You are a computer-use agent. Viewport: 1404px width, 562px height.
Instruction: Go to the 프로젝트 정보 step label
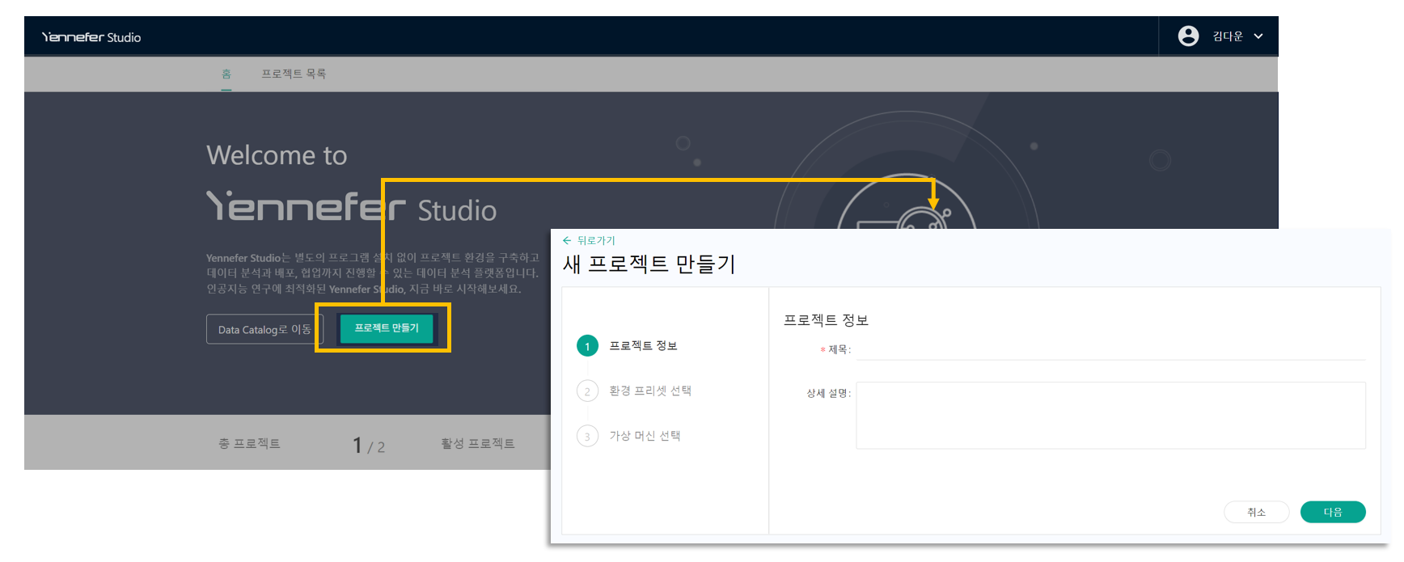[643, 346]
